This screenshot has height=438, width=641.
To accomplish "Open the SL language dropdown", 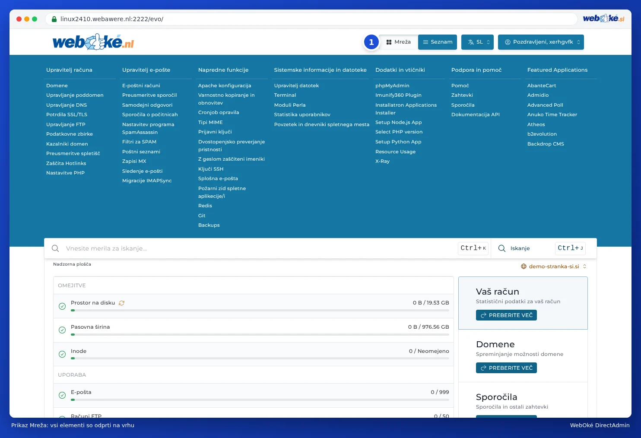I will tap(477, 42).
